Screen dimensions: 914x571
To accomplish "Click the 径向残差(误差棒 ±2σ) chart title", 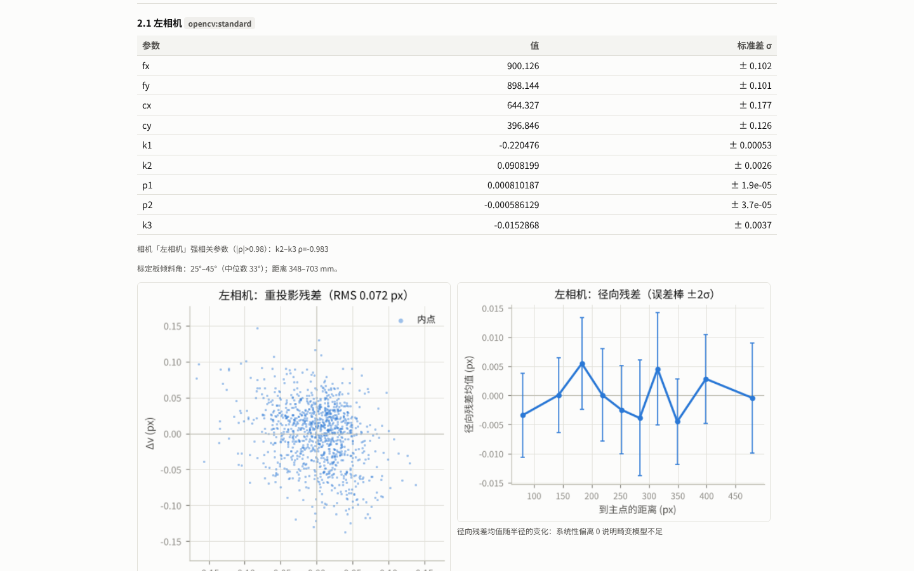I will click(x=636, y=294).
